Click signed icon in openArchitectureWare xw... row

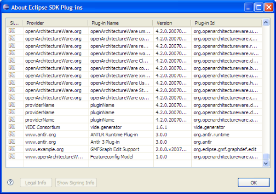(x=12, y=75)
